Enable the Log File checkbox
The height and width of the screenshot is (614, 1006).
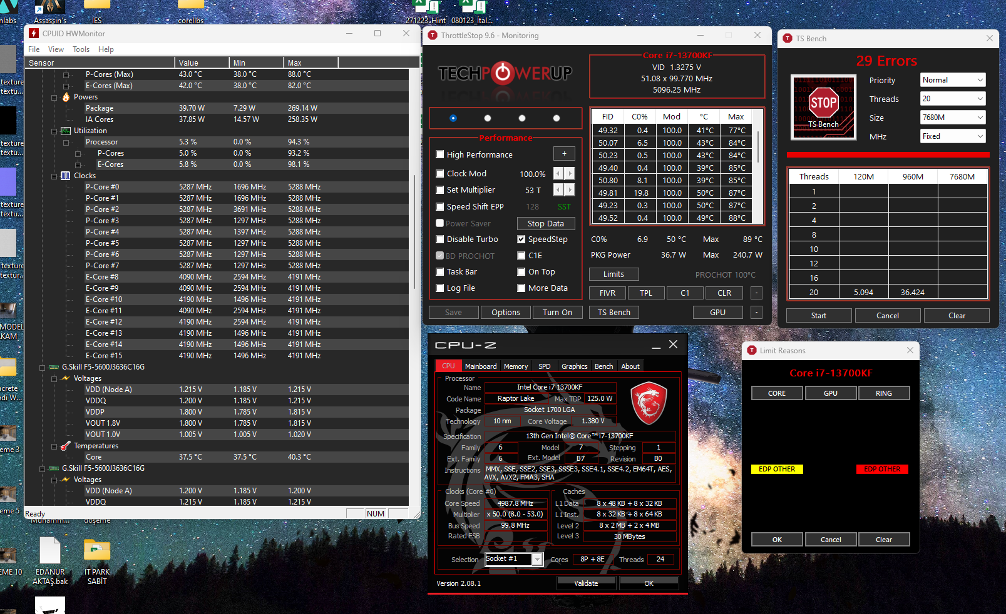pos(440,288)
